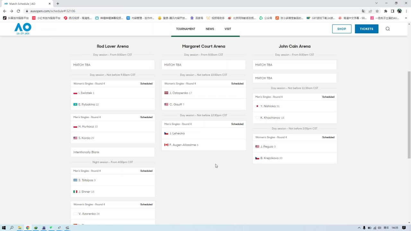Click the translate page icon in the address bar
The height and width of the screenshot is (231, 411).
[x=363, y=11]
